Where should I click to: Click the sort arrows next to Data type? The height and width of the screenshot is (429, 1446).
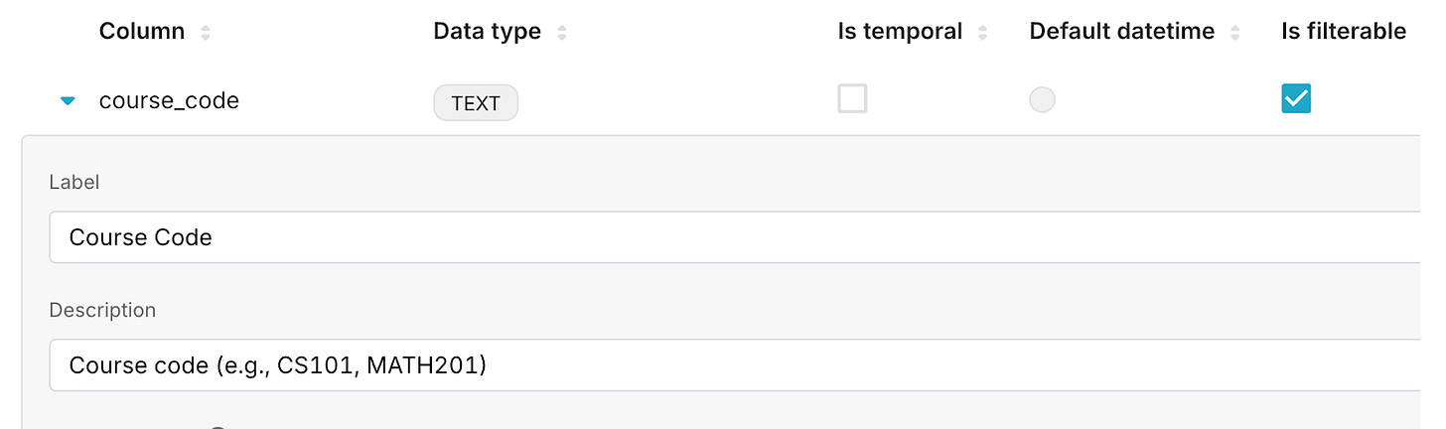coord(562,33)
